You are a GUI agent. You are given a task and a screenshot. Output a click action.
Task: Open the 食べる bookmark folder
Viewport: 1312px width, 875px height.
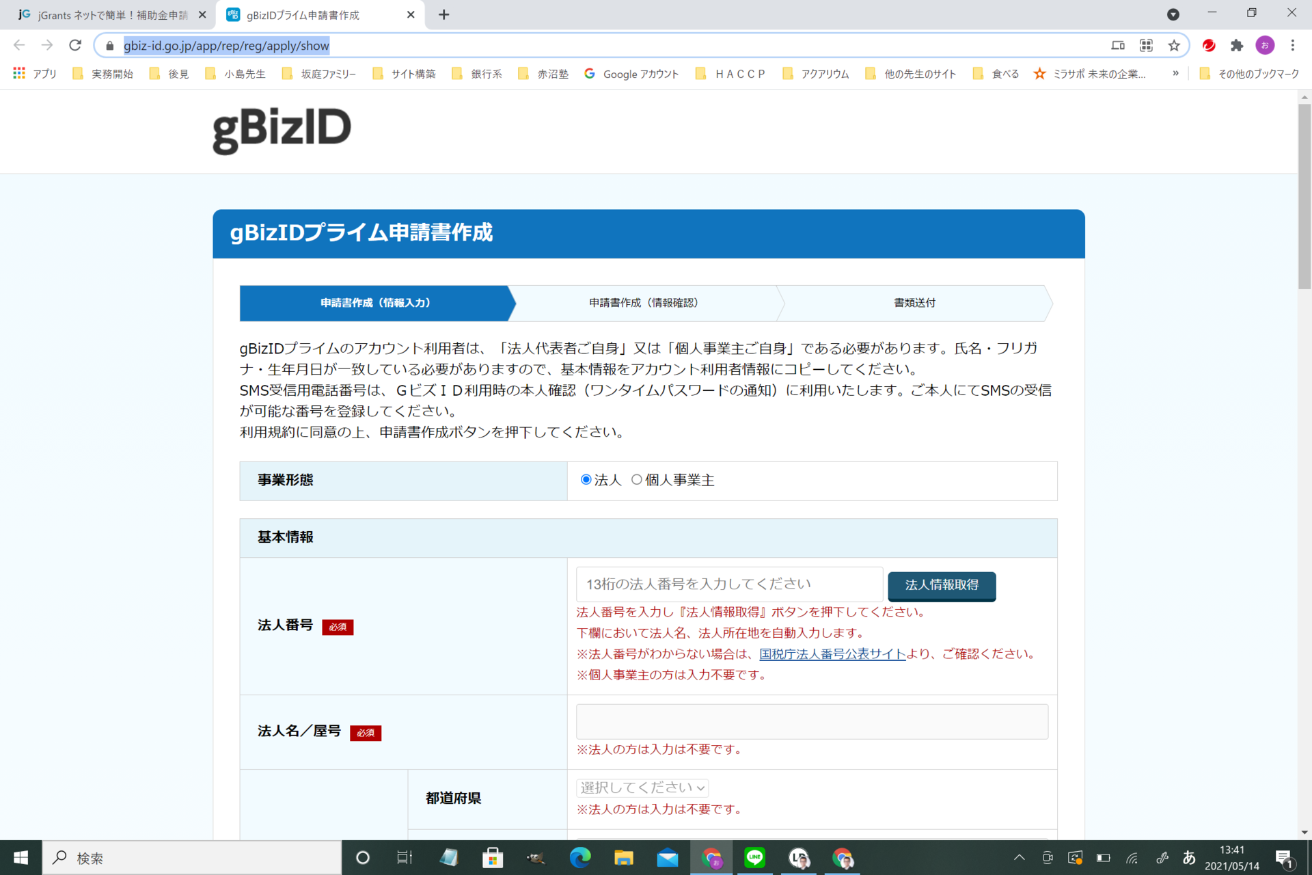(996, 73)
